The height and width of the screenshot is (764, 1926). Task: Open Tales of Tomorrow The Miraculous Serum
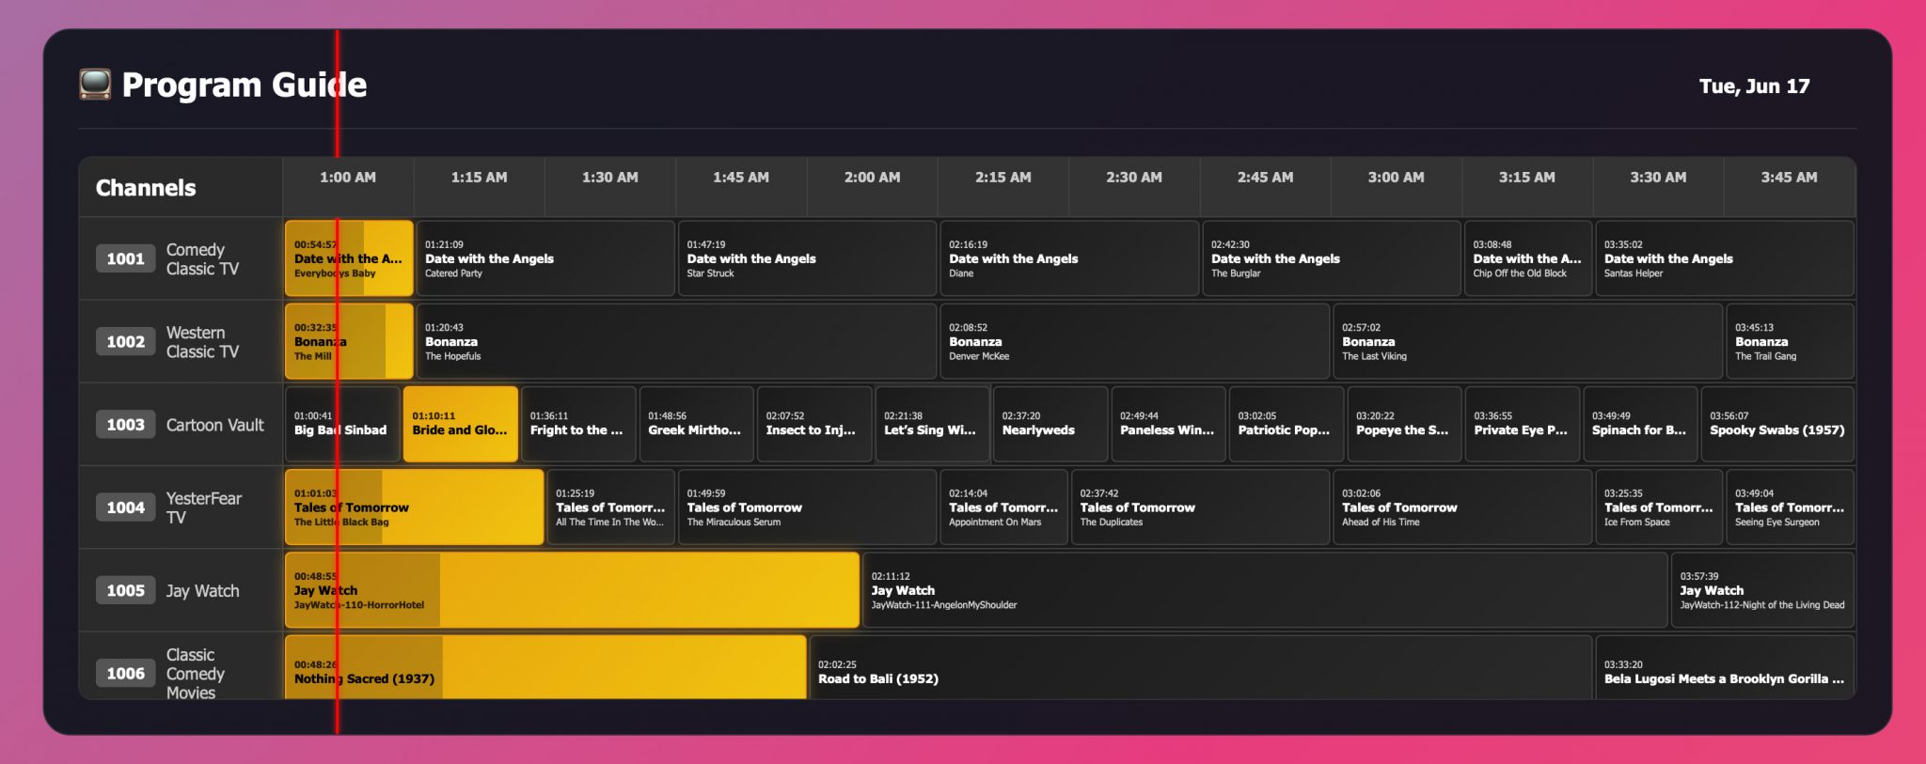807,507
